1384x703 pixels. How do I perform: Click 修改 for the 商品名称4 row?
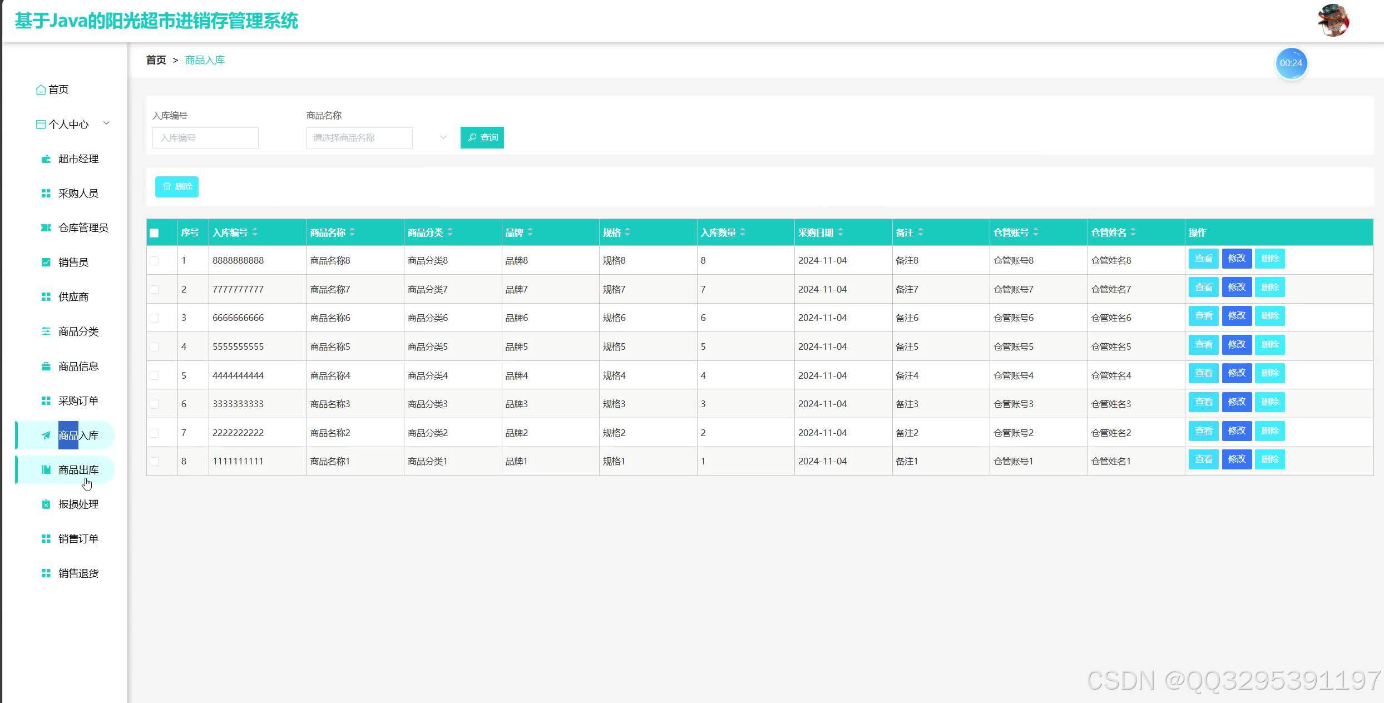[1237, 373]
